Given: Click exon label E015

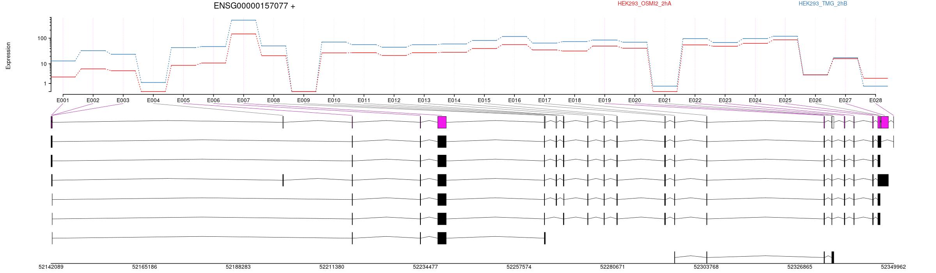Looking at the screenshot, I should tap(484, 100).
